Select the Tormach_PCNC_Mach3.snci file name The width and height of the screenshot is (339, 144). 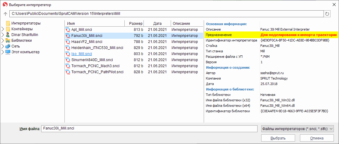pos(95,66)
